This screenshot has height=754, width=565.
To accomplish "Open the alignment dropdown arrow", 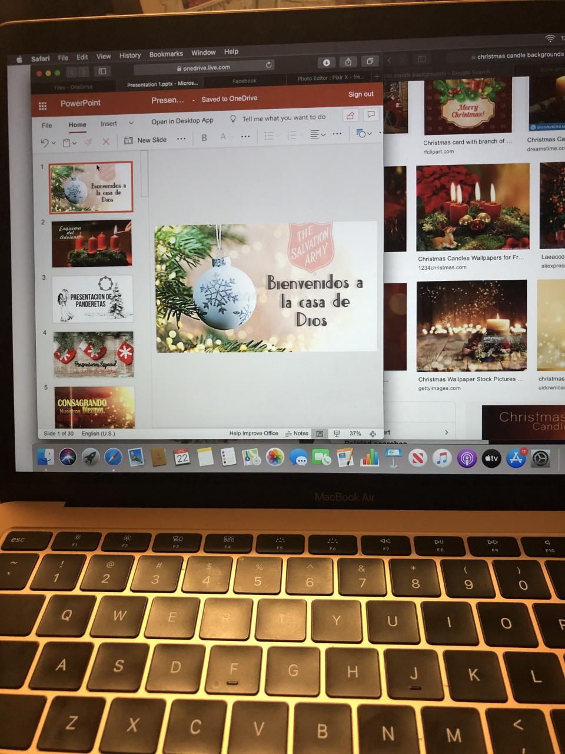I will [x=323, y=135].
